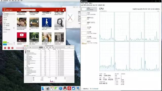Viewport: 162px width, 91px height.
Task: Click the NetEase playback progress bar
Action: coord(20,48)
